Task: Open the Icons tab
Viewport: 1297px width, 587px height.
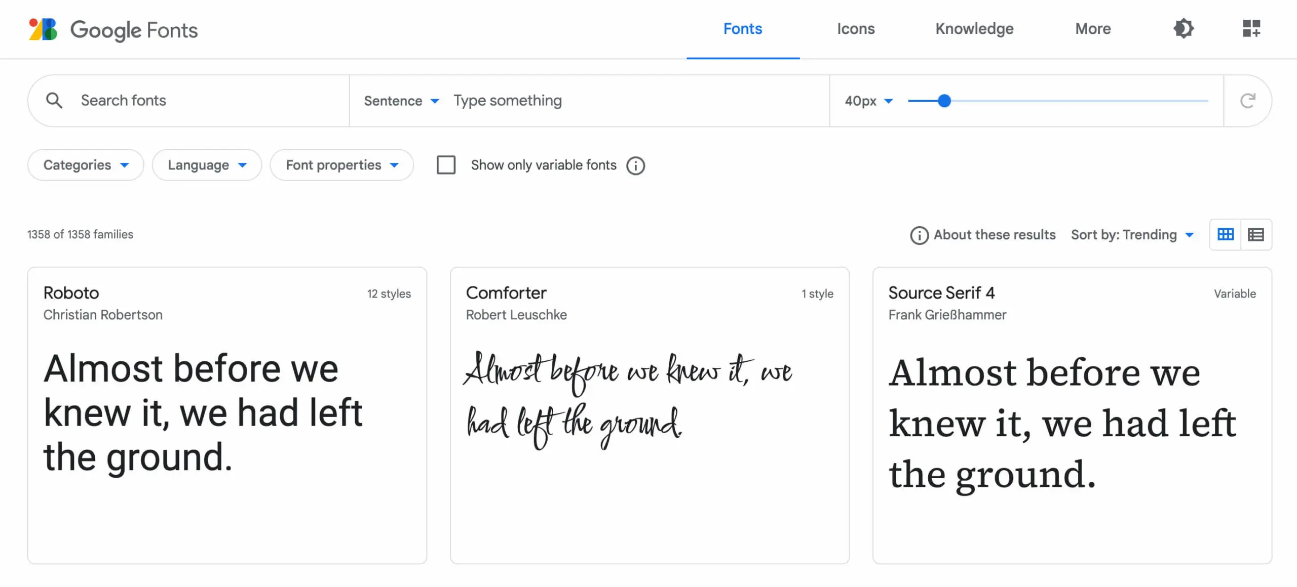Action: point(856,29)
